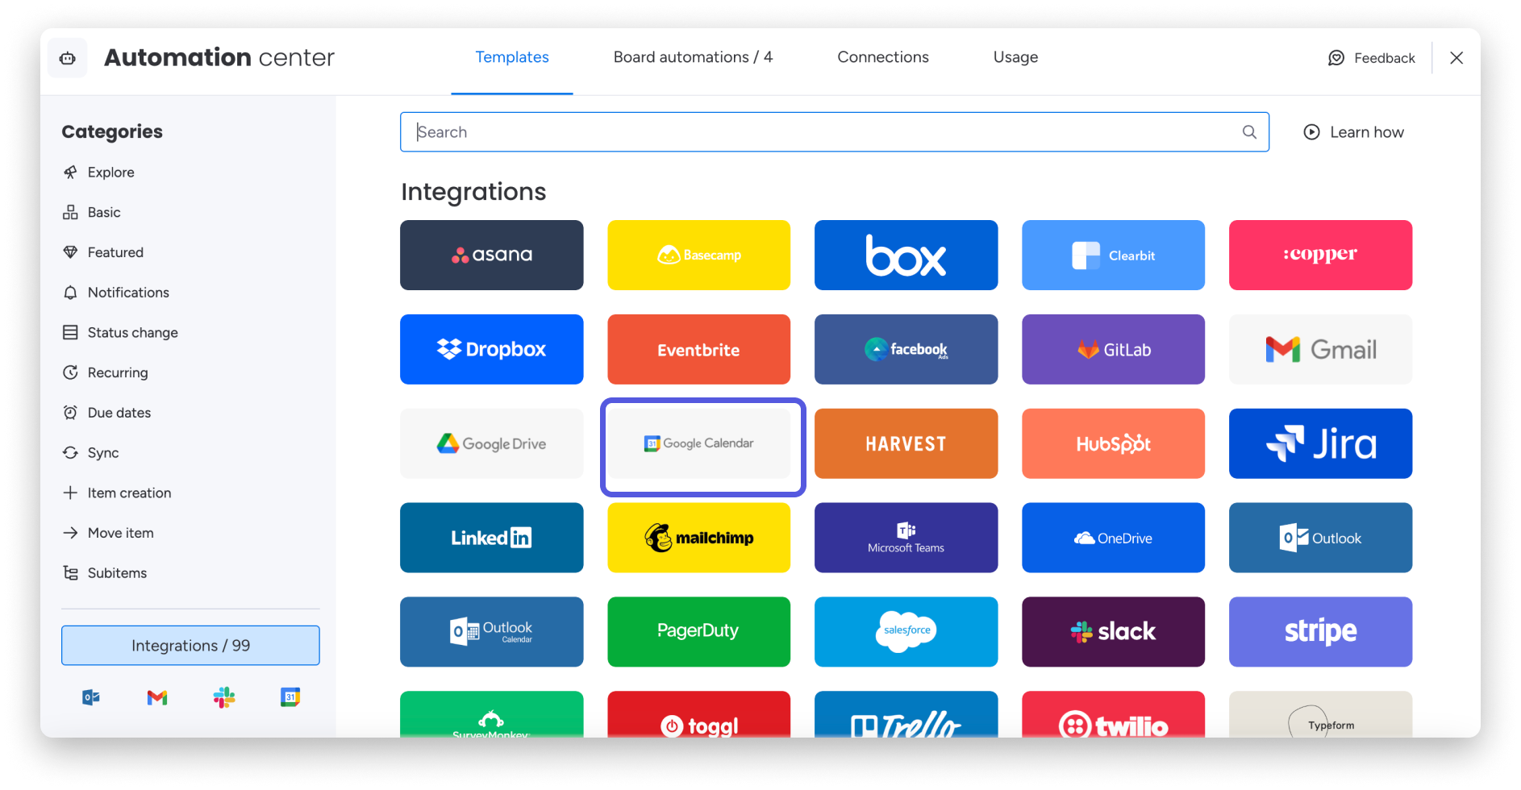Choose the Clearbit integration tile

pos(1113,255)
